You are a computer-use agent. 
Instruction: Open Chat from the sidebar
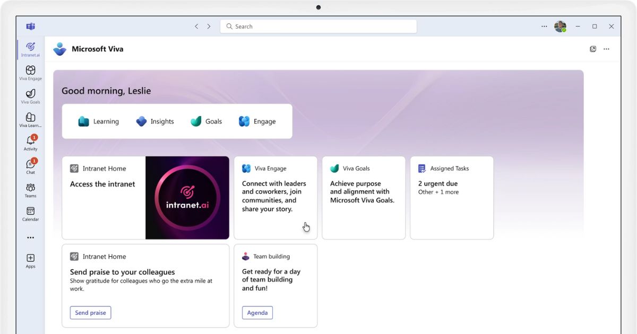pyautogui.click(x=30, y=166)
